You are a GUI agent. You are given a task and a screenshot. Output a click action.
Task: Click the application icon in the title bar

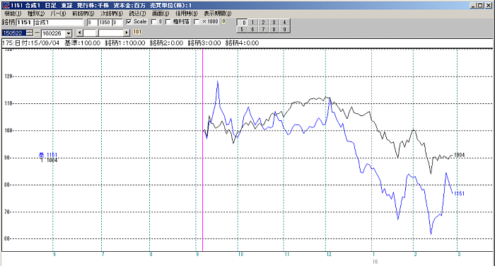[x=6, y=6]
